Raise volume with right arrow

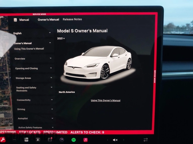coord(123,140)
